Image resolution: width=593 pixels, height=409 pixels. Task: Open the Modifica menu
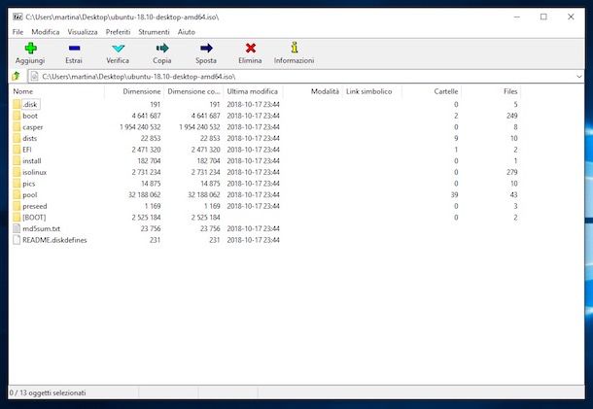coord(46,32)
